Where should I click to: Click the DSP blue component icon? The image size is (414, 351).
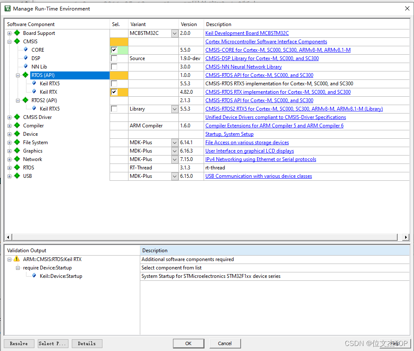tap(26, 58)
